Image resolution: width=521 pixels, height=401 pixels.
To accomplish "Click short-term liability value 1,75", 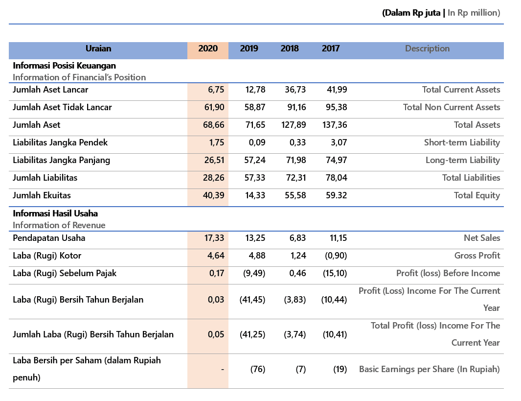I will tap(217, 142).
